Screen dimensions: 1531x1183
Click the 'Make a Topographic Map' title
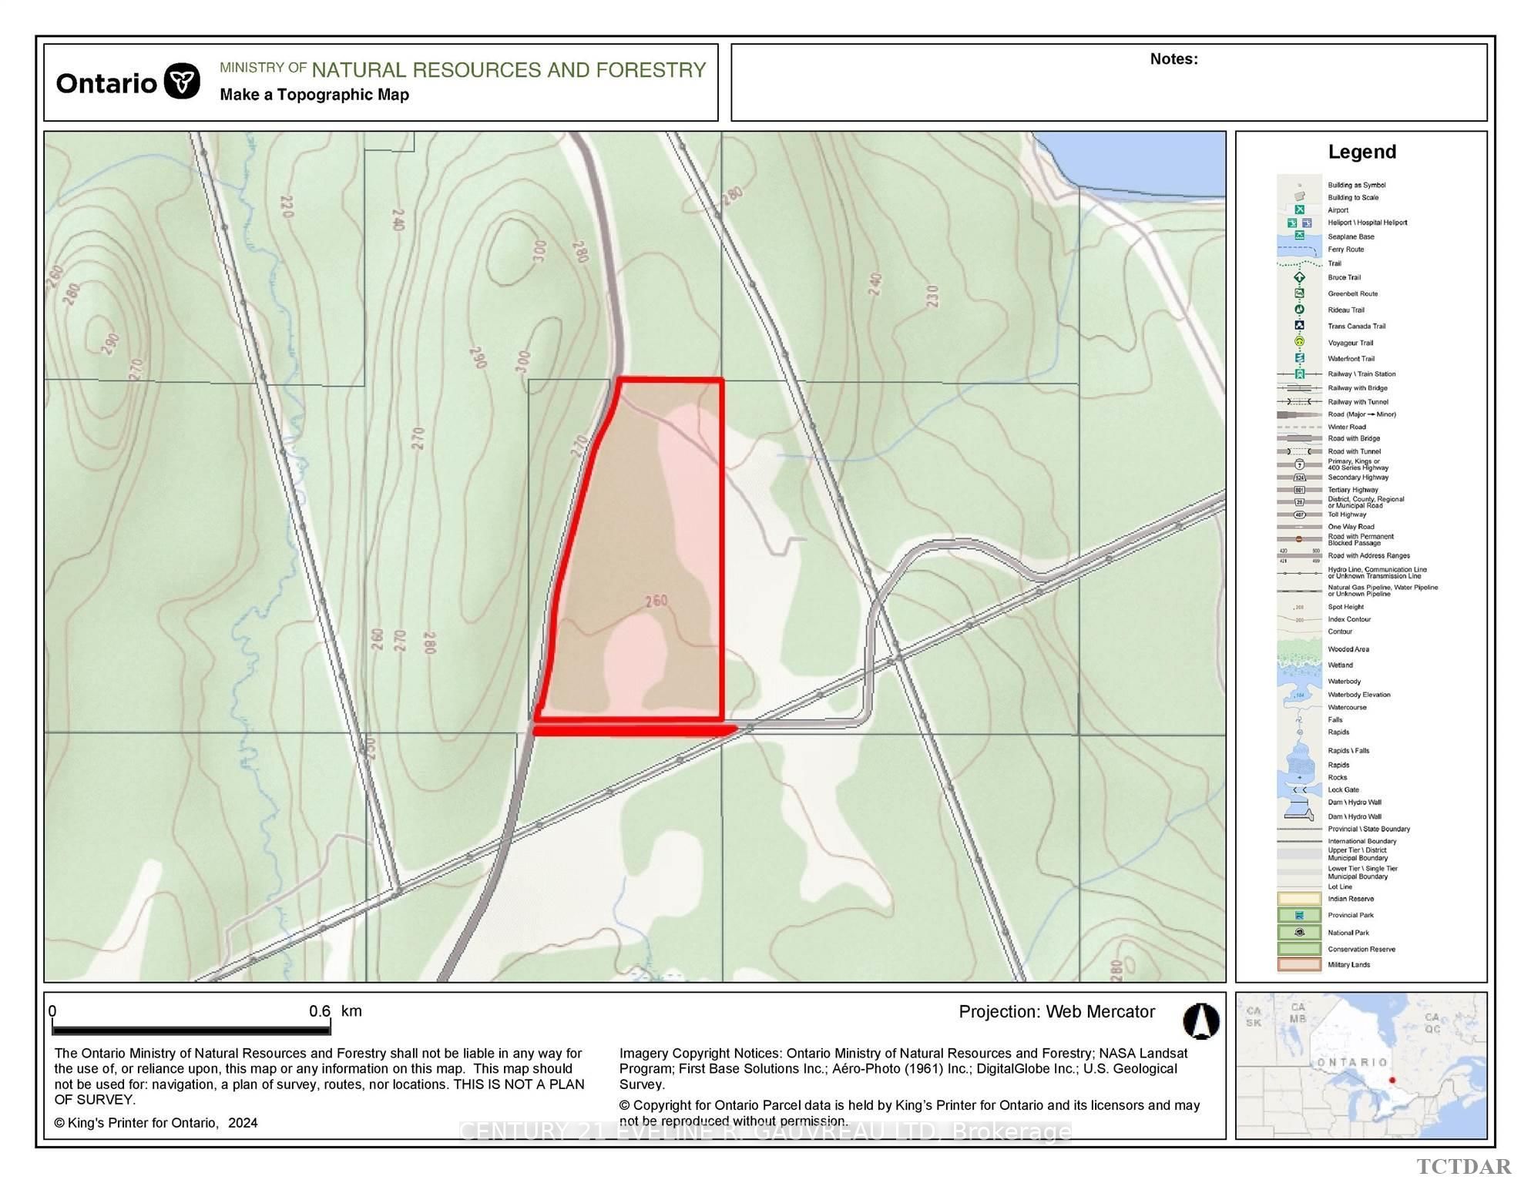pyautogui.click(x=314, y=95)
